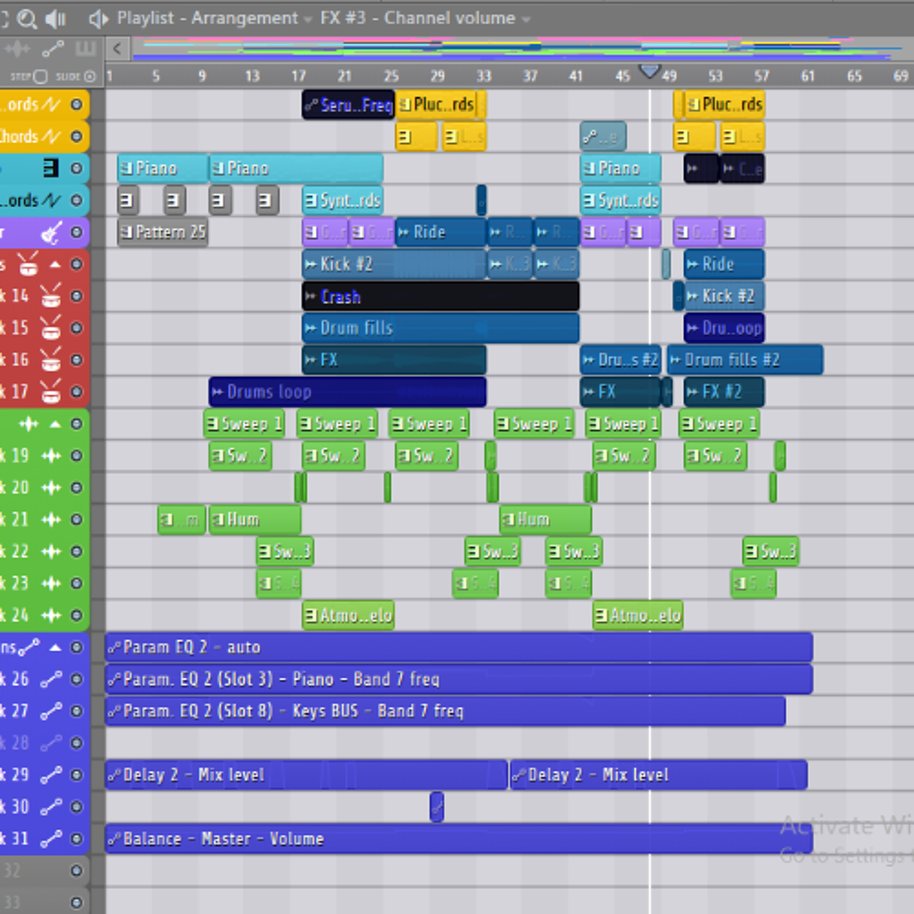Screen dimensions: 914x914
Task: Click the drum icon on Track 14
Action: click(x=51, y=296)
